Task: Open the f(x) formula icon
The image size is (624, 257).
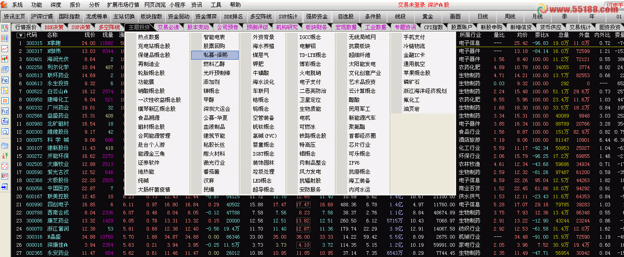Action: point(5,121)
